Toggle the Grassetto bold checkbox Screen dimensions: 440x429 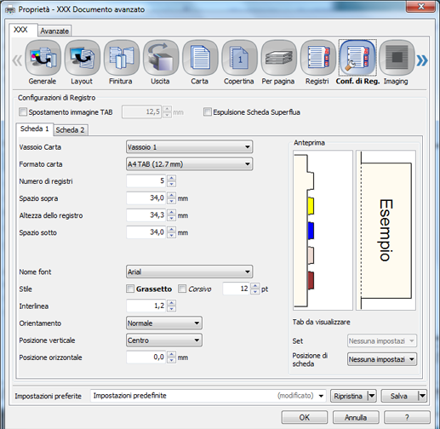[130, 289]
